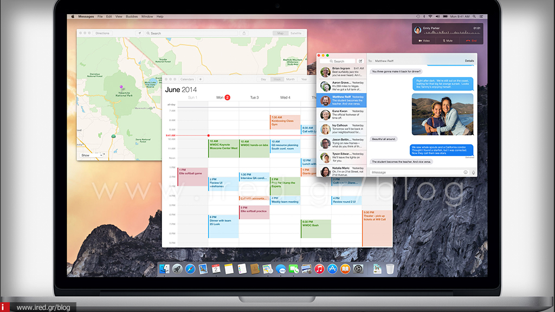
Task: Open Kickboxing Class event on Wednesday
Action: click(285, 122)
